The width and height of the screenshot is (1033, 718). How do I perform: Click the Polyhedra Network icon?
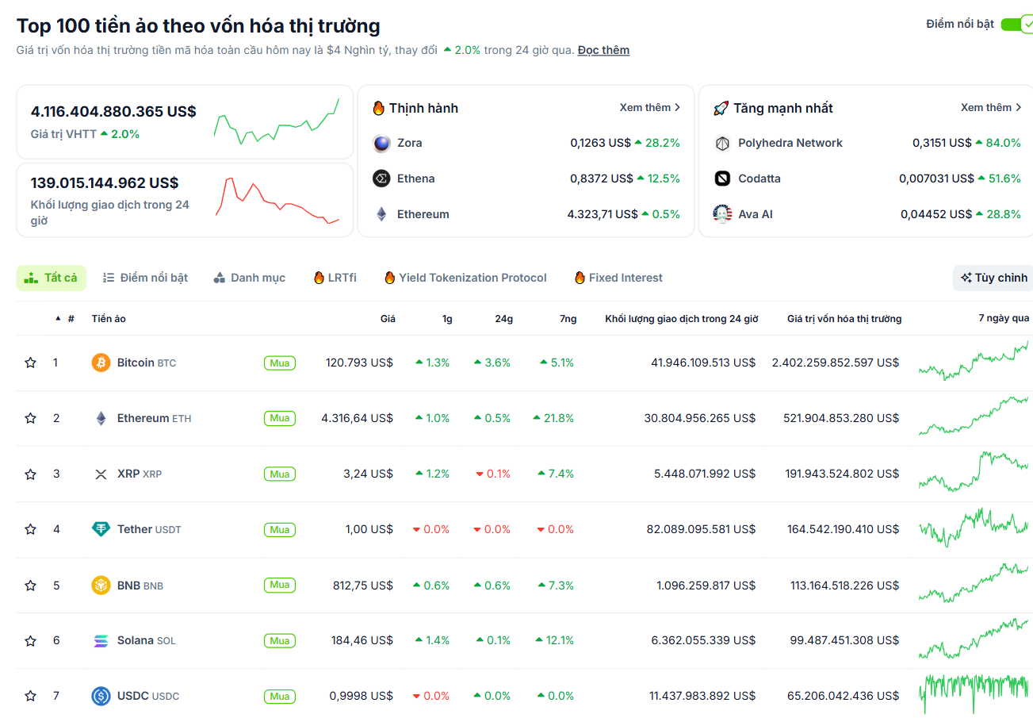pos(722,143)
